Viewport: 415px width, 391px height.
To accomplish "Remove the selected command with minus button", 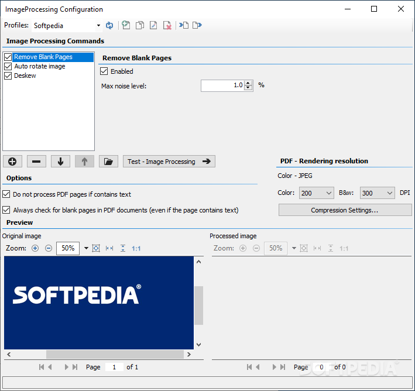I will [x=36, y=162].
